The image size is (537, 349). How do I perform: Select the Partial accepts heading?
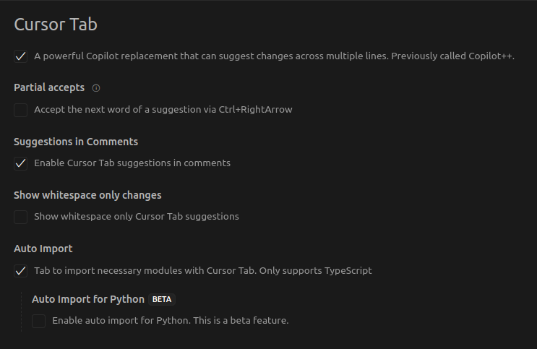[49, 87]
